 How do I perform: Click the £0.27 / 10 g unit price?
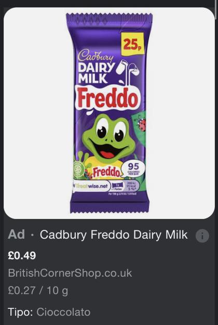[38, 291]
